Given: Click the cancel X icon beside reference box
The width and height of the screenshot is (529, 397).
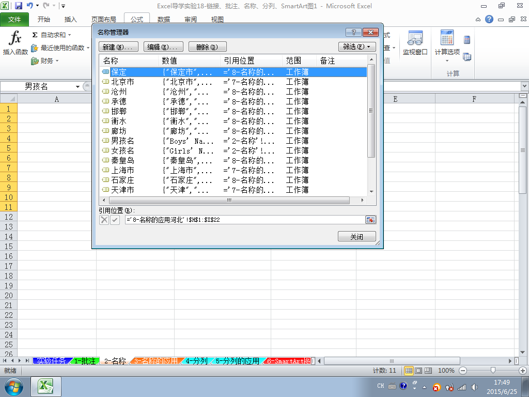Looking at the screenshot, I should tap(104, 220).
